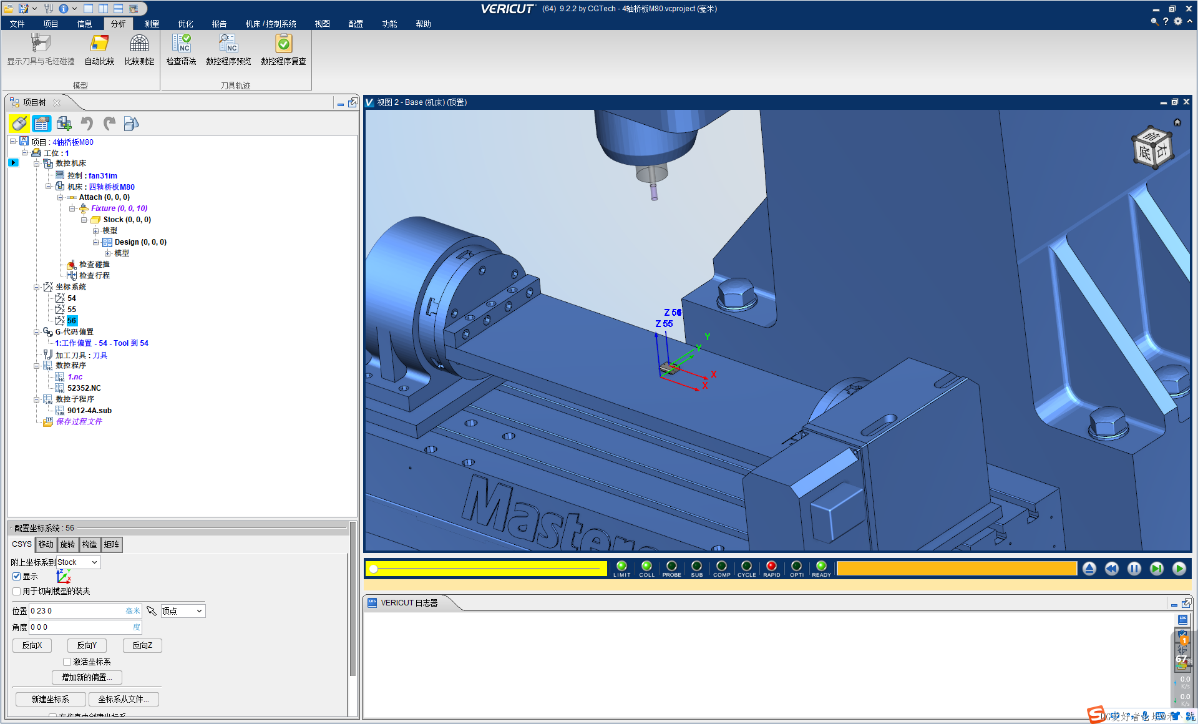Open 数控程序复查 NC program review
1198x724 pixels.
(x=283, y=49)
